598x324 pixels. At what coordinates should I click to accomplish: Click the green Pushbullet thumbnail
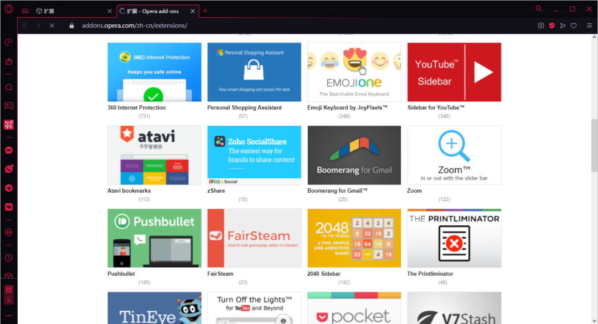[x=154, y=238]
